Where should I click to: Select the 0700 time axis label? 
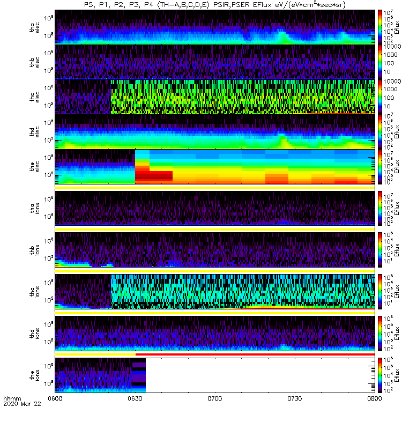[x=215, y=398]
